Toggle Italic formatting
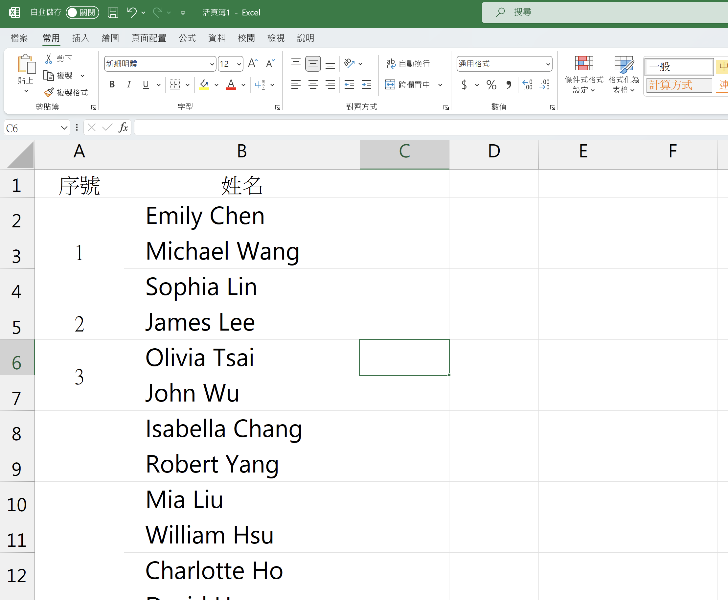 129,85
